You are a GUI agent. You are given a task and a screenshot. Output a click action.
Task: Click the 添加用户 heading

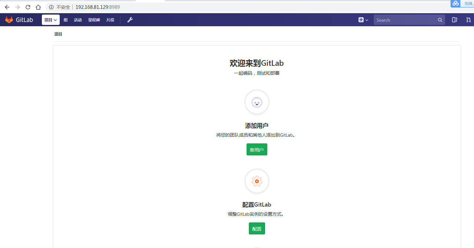pos(257,126)
